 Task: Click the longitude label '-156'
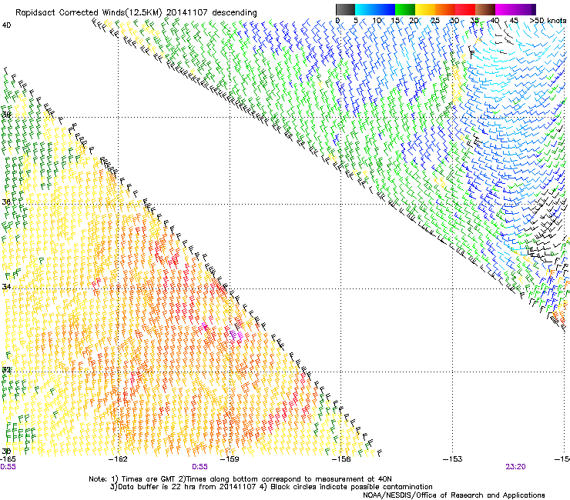point(341,459)
